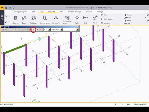Toggle snap to nearest points check icon
The image size is (149, 112).
click(x=25, y=30)
